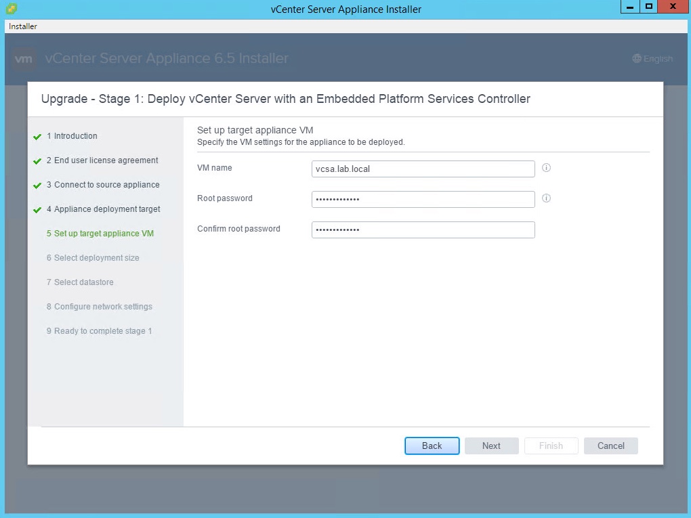Click step 8 Configure network settings

[x=103, y=307]
